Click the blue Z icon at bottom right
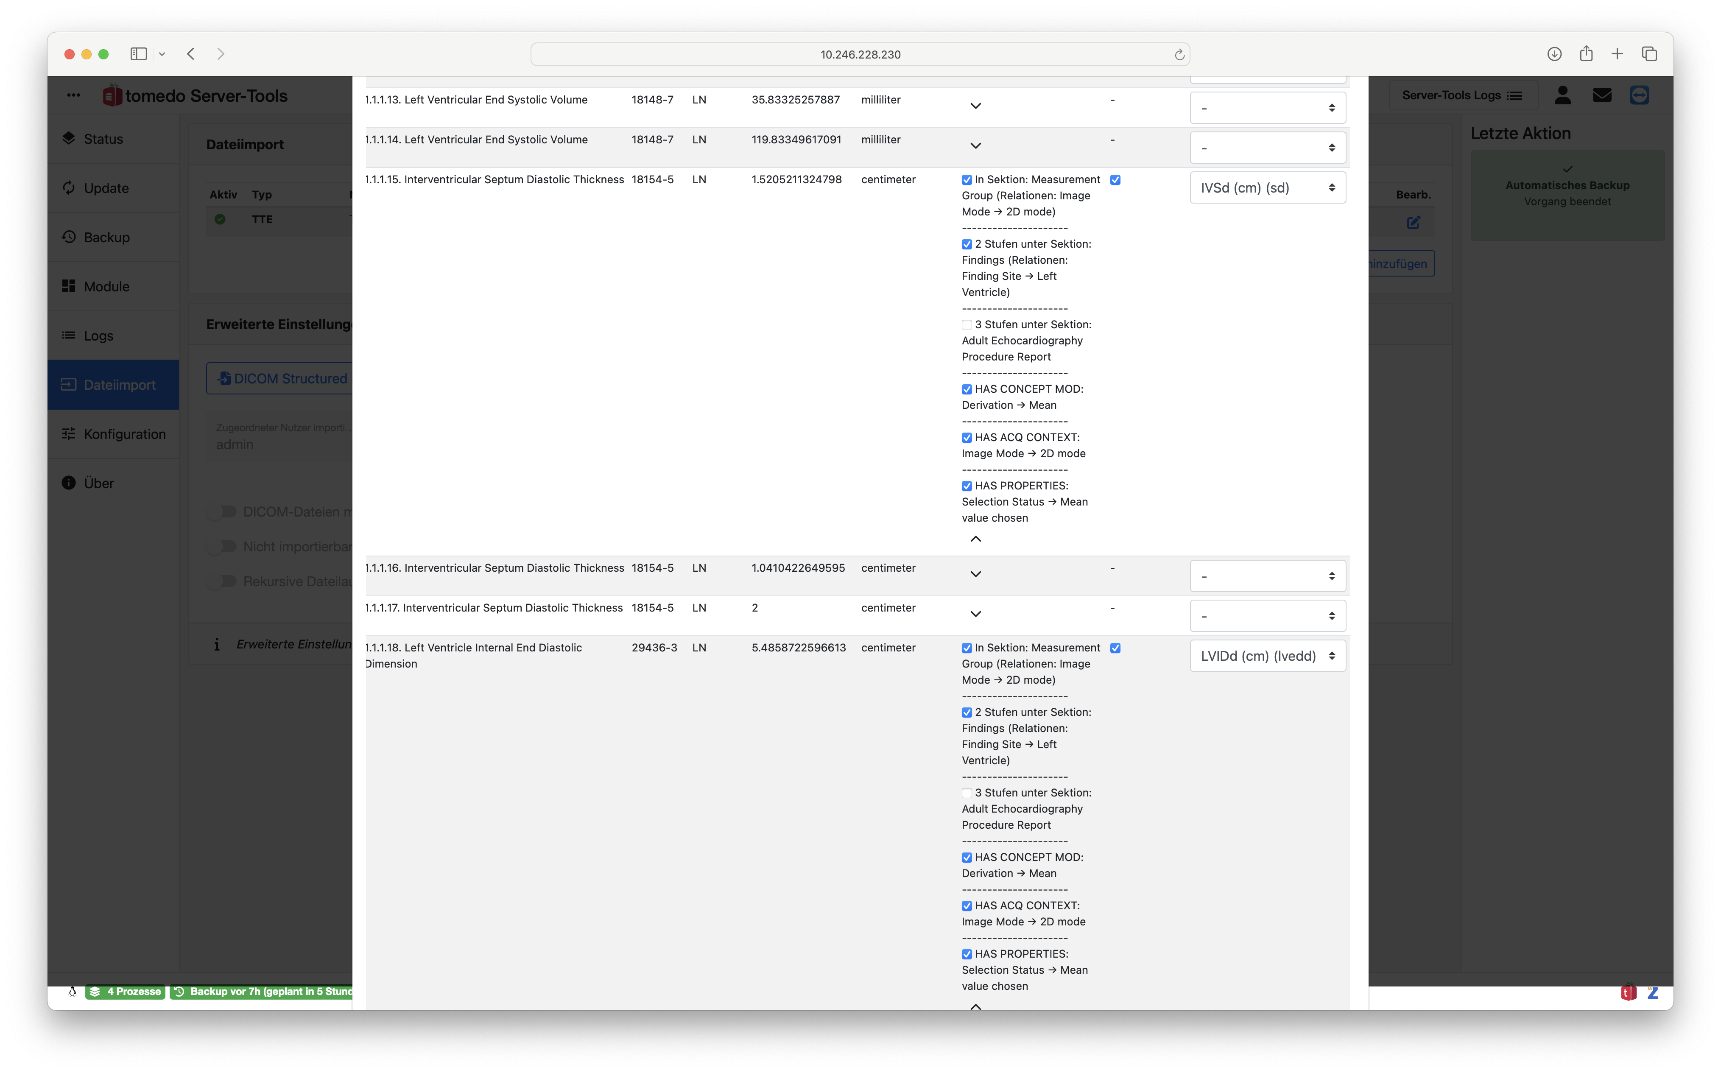Image resolution: width=1721 pixels, height=1073 pixels. tap(1653, 992)
